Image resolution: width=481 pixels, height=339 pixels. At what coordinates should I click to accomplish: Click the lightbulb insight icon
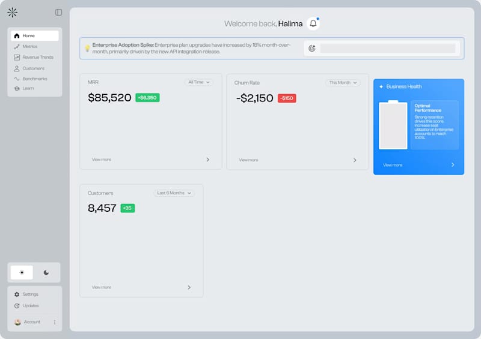87,49
